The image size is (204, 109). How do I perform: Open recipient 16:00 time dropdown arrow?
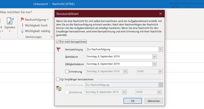159,92
